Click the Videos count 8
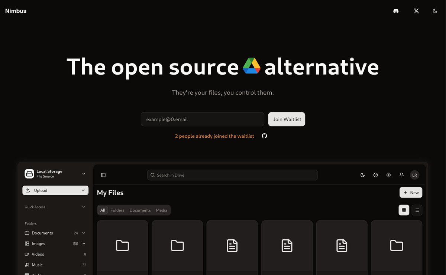This screenshot has width=446, height=275. [85, 254]
